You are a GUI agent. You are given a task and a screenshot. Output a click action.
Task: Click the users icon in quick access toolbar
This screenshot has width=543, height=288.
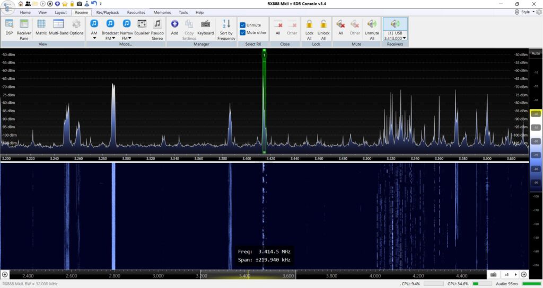tap(28, 4)
